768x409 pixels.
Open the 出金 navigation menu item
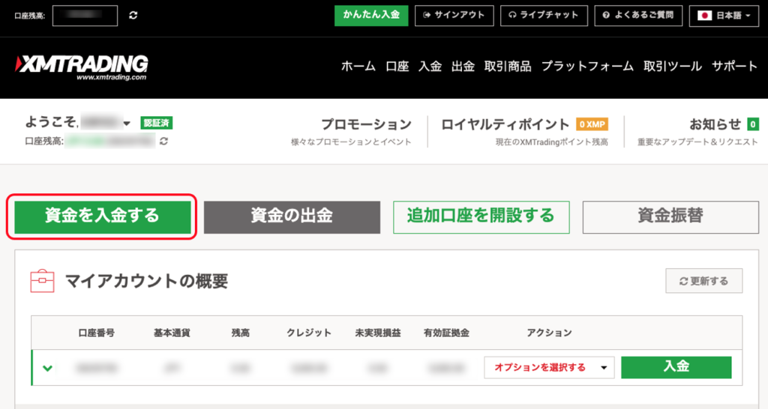point(463,67)
